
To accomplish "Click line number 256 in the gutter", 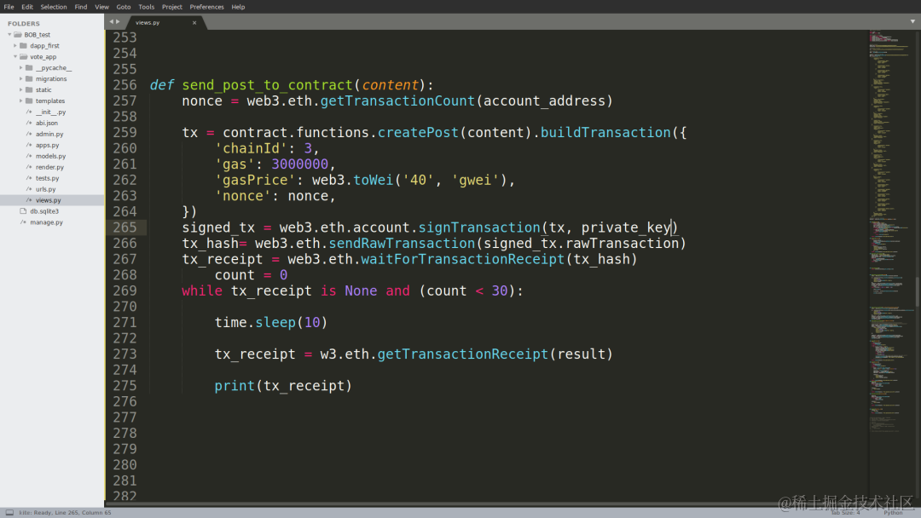I will [x=125, y=85].
